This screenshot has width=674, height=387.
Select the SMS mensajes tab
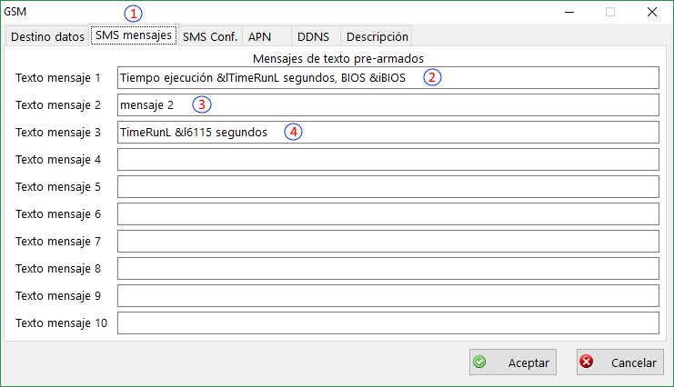(133, 36)
